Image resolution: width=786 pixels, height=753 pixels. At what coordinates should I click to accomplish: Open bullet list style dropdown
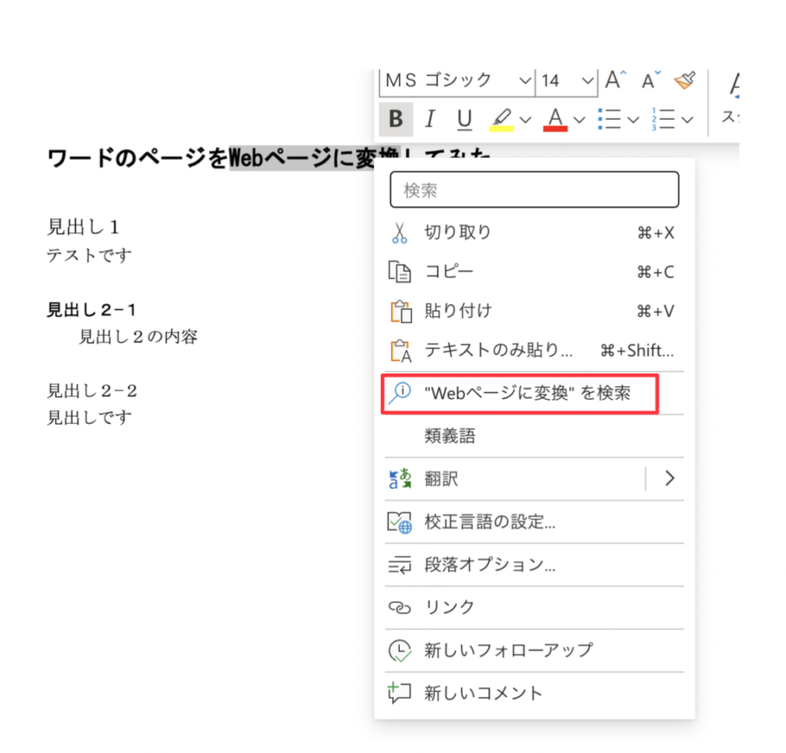[633, 120]
